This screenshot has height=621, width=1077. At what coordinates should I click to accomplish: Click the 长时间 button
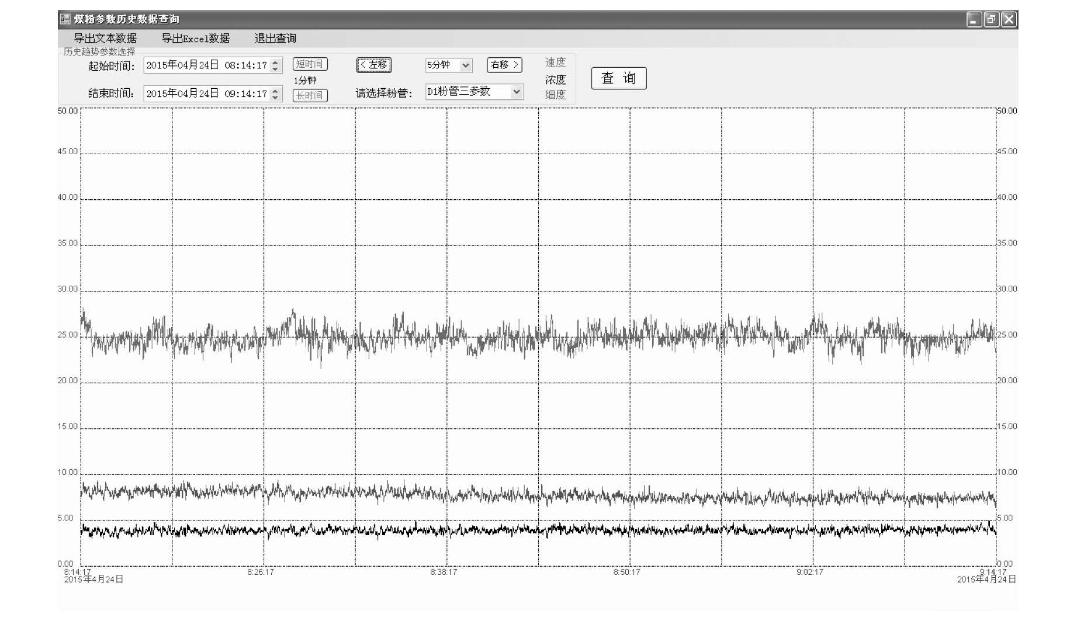pyautogui.click(x=310, y=95)
